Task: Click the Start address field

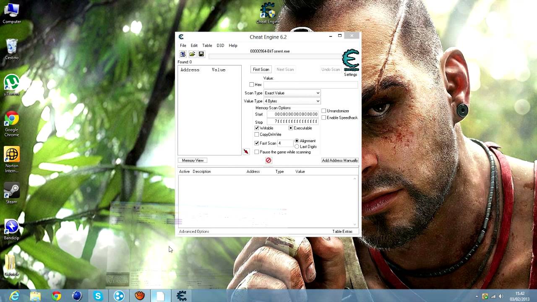Action: [x=292, y=114]
